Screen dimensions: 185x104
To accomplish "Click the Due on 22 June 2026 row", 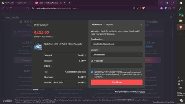I will click(65, 83).
